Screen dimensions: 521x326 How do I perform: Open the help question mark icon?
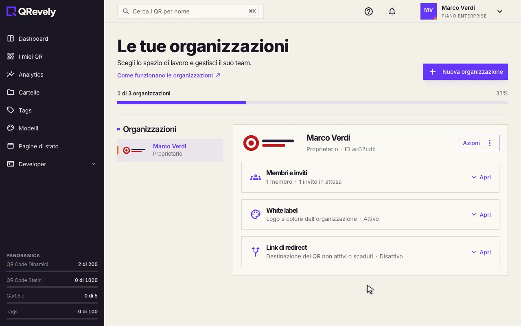pos(369,11)
